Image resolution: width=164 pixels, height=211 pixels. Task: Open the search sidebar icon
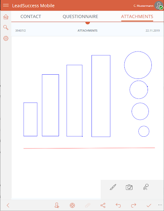(6, 27)
